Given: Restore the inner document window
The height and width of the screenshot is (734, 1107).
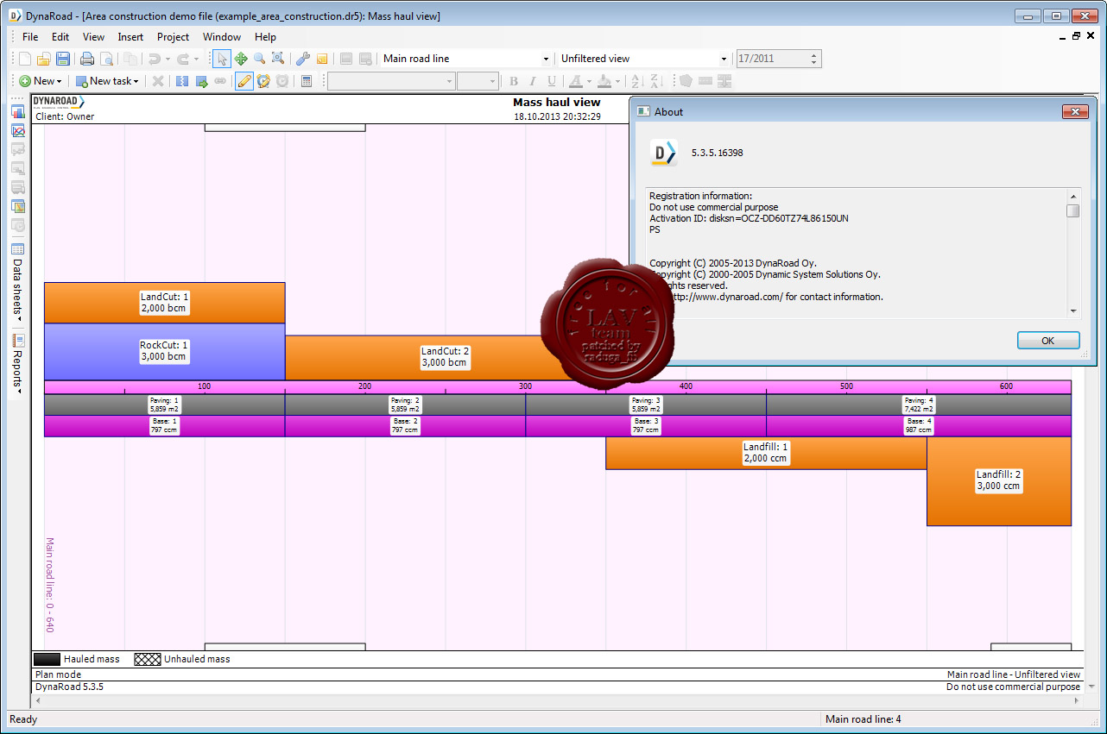Looking at the screenshot, I should click(x=1076, y=36).
